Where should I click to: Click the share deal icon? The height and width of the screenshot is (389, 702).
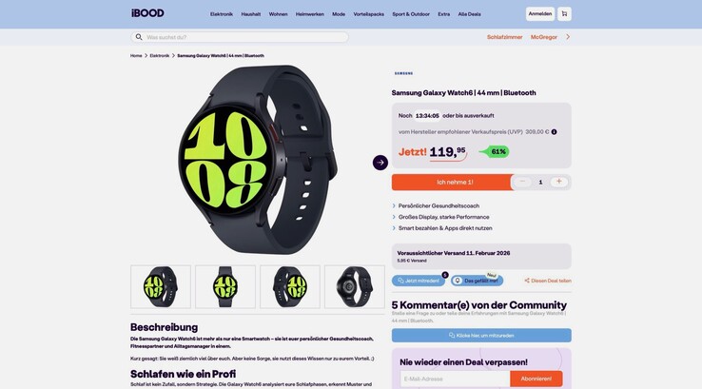[527, 281]
